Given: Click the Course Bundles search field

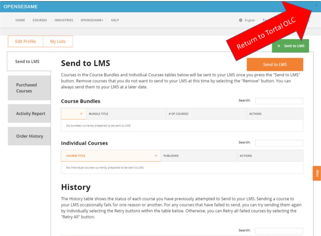Looking at the screenshot, I should click(279, 101).
